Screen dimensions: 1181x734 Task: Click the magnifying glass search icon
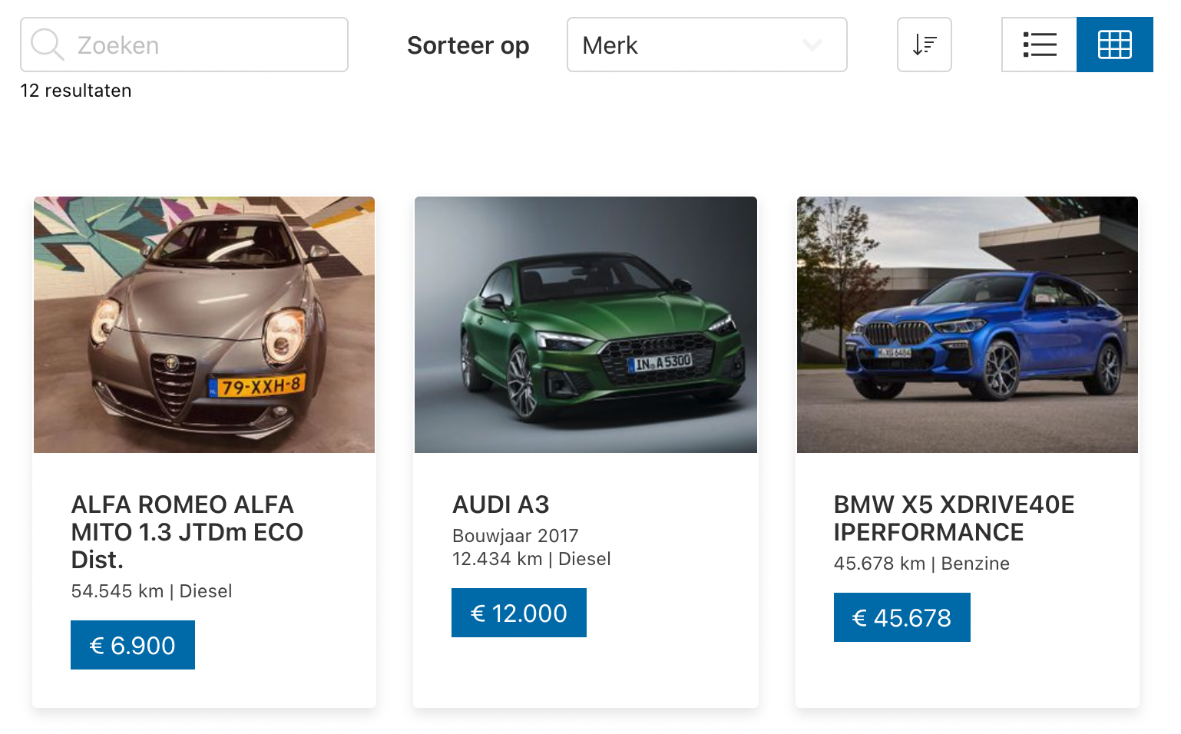47,45
